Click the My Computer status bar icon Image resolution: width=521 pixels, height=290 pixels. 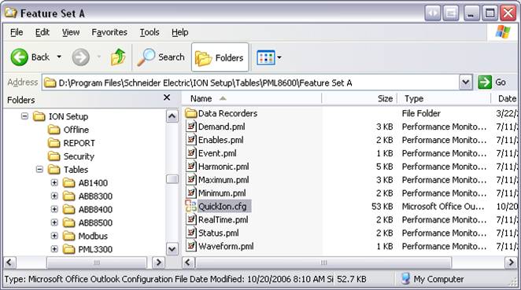pos(405,279)
